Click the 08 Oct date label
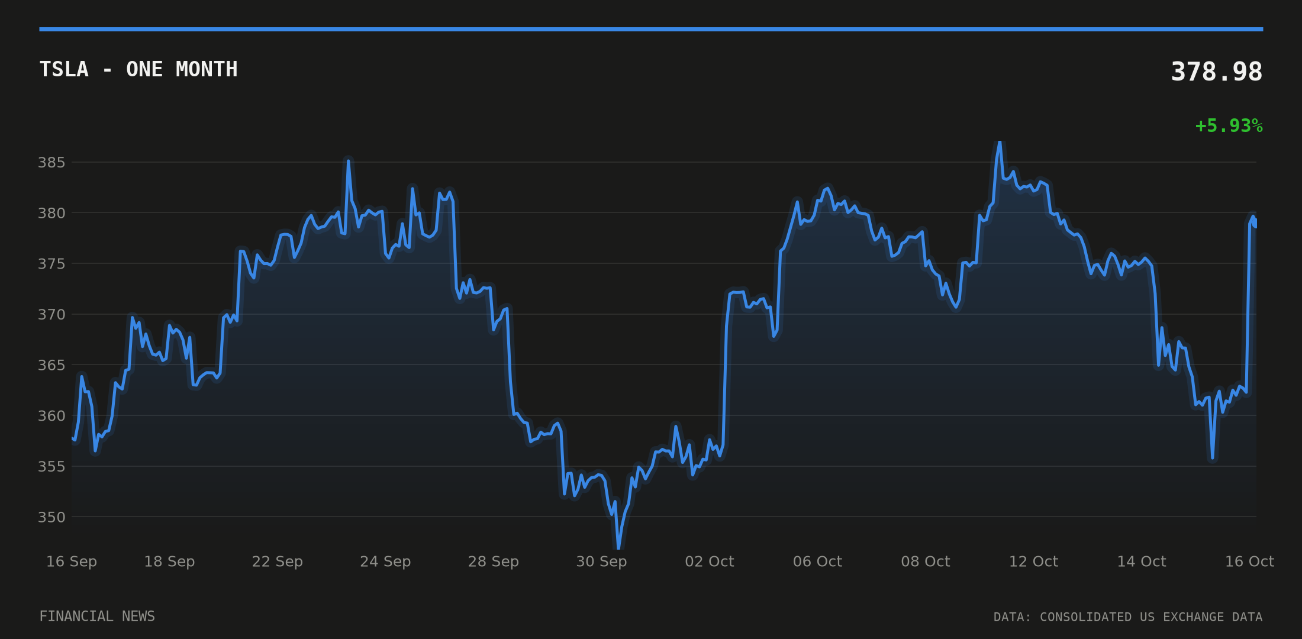 pyautogui.click(x=926, y=561)
